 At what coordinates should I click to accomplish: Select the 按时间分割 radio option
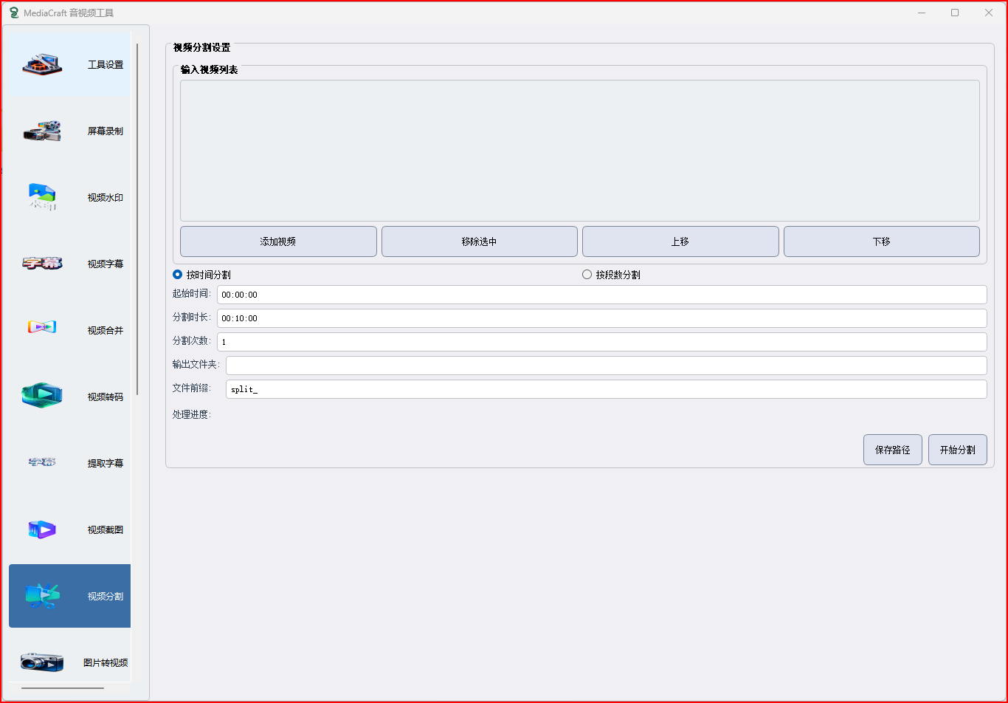(178, 275)
